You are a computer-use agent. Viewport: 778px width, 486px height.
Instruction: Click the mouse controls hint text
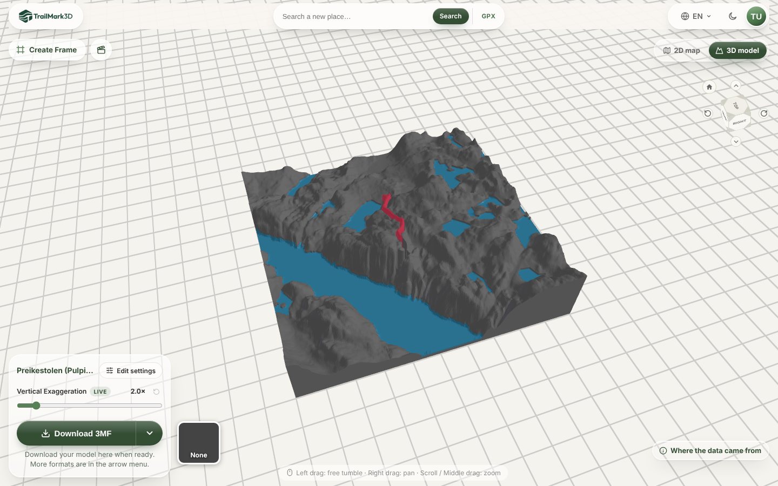click(398, 473)
